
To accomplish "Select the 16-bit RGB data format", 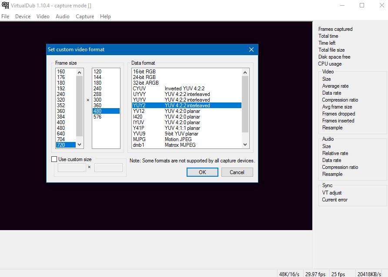I will tap(187, 72).
